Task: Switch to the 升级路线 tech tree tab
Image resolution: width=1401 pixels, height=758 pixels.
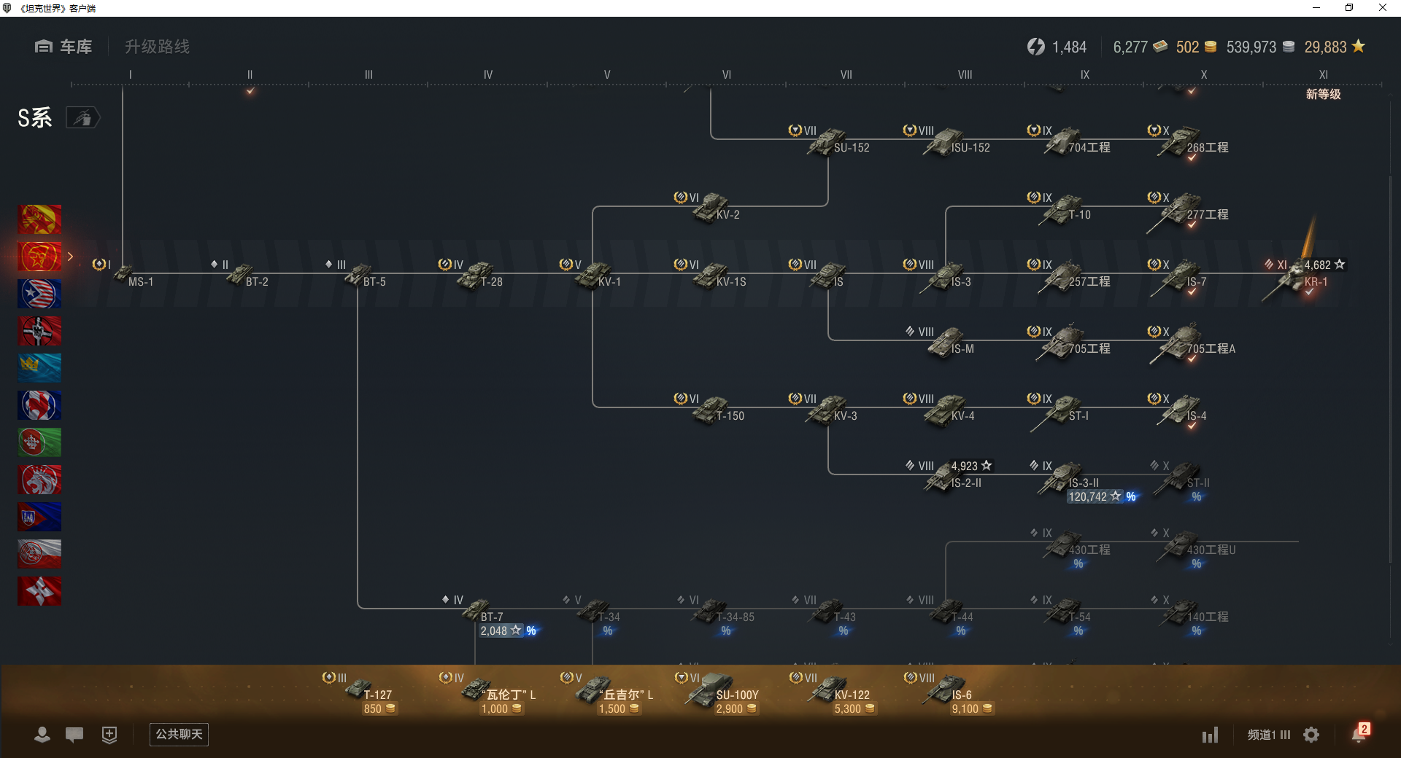Action: (157, 47)
